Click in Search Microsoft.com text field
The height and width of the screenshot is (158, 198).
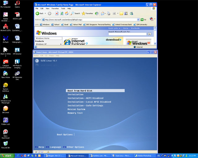(127, 34)
